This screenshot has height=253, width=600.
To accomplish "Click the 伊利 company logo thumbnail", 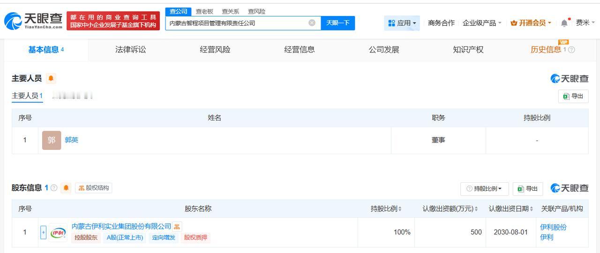I will tap(58, 232).
